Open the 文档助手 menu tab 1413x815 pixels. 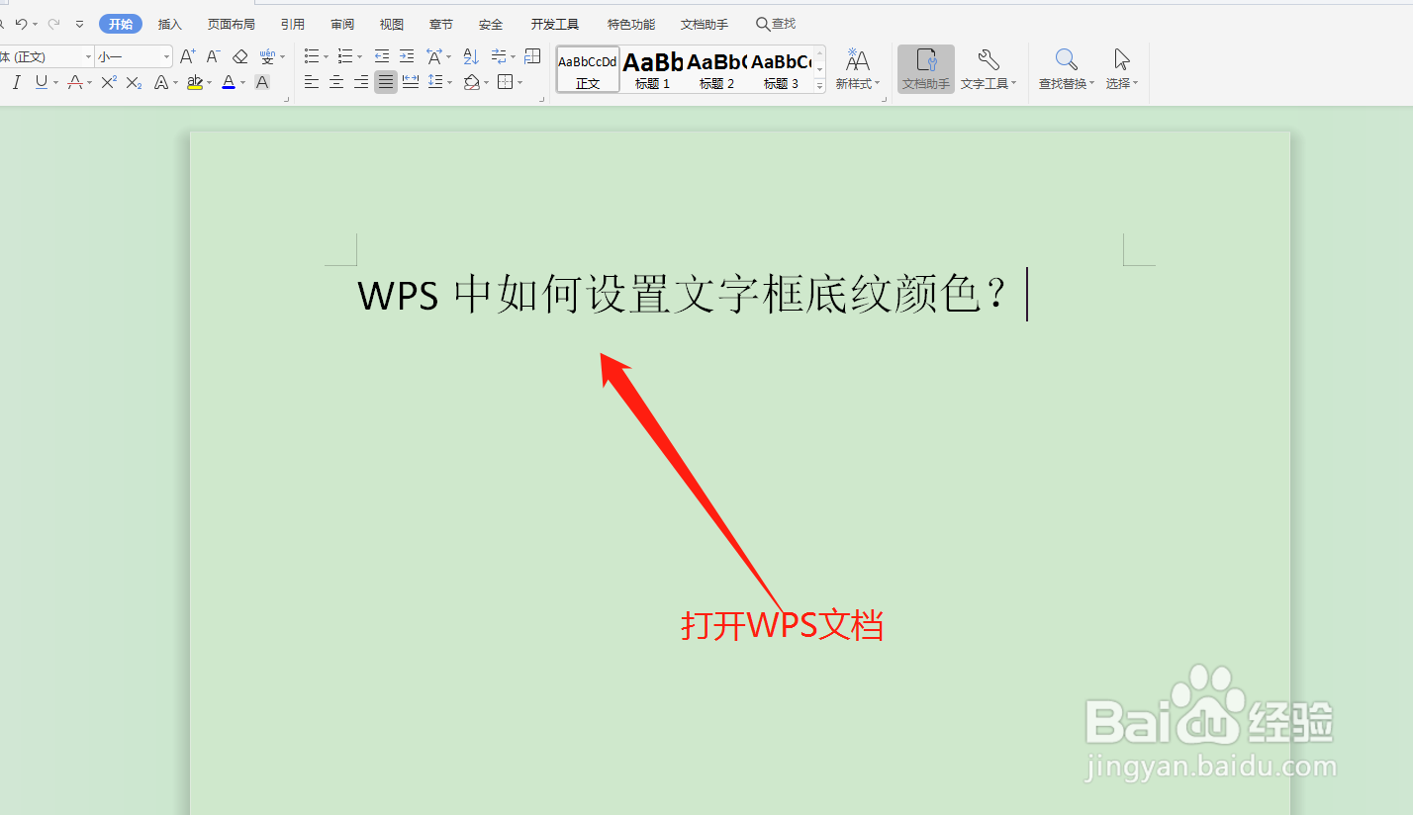[705, 24]
